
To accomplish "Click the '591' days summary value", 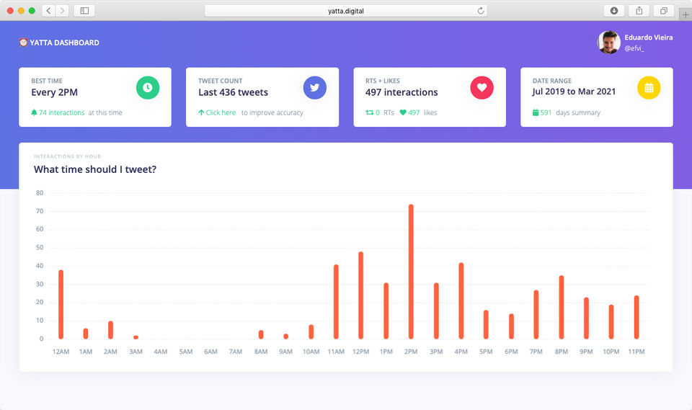I will [x=546, y=112].
